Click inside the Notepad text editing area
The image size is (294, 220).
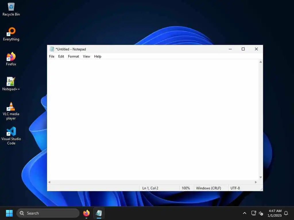click(x=153, y=120)
